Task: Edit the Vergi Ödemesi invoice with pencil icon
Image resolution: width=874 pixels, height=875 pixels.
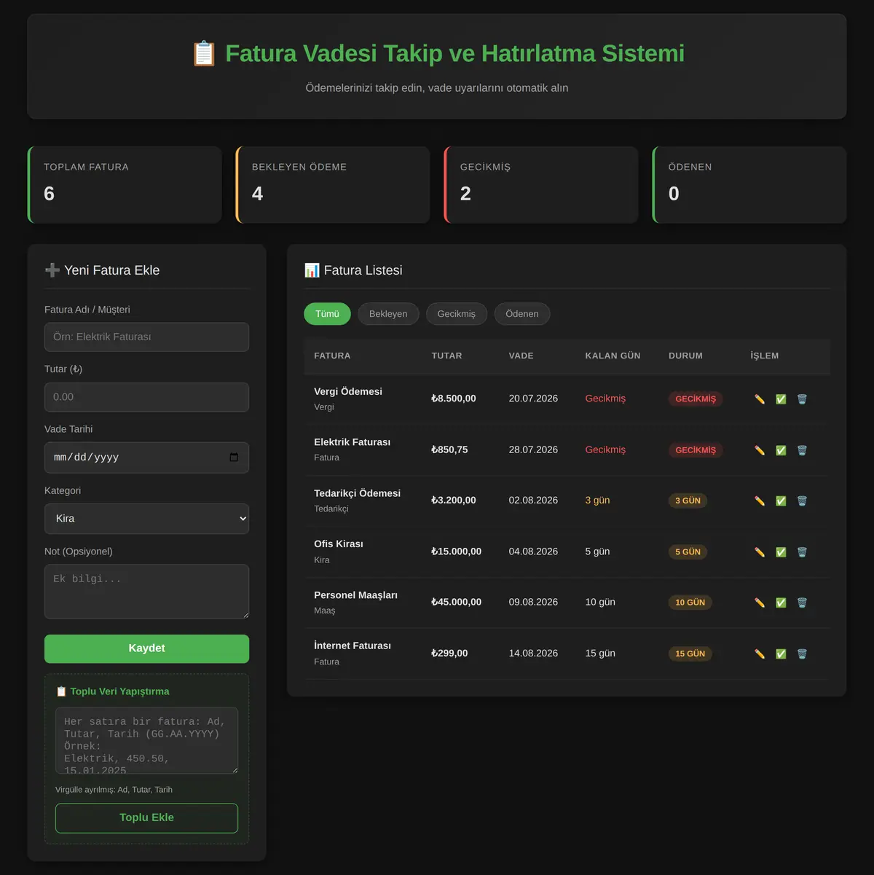Action: click(760, 399)
